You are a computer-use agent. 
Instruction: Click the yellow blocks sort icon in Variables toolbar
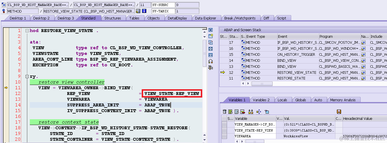click(x=251, y=112)
